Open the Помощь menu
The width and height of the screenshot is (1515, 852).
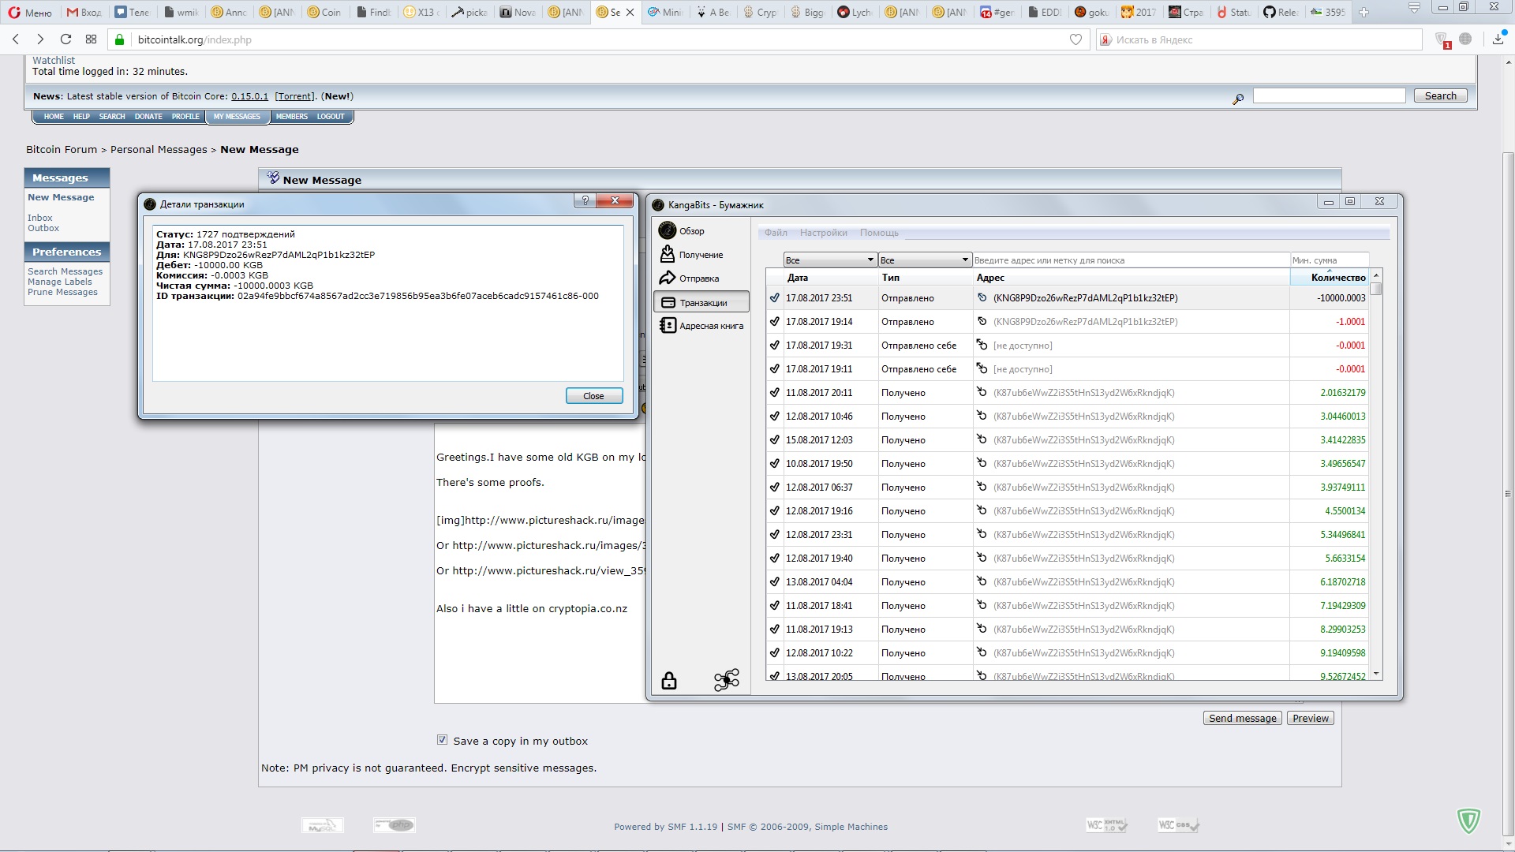point(879,233)
